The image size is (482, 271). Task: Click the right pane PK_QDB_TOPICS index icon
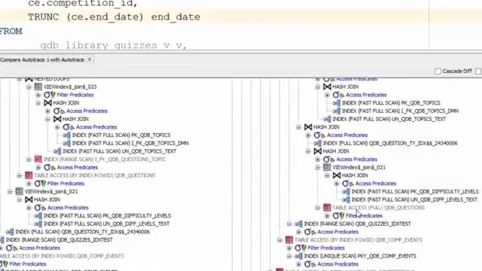(x=337, y=103)
